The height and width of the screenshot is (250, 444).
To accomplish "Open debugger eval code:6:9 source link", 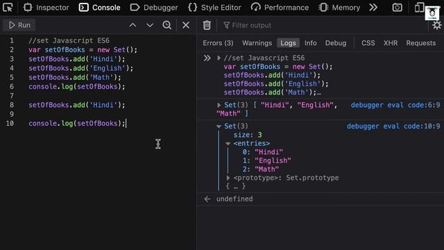I will [395, 105].
